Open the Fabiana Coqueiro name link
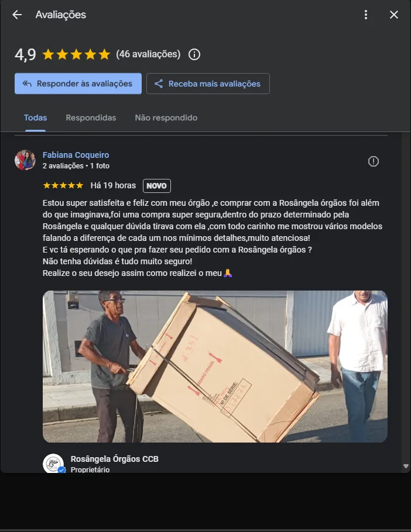The width and height of the screenshot is (411, 532). (x=76, y=155)
